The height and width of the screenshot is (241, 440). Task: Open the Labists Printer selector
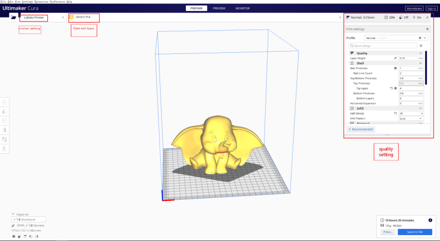[x=34, y=18]
